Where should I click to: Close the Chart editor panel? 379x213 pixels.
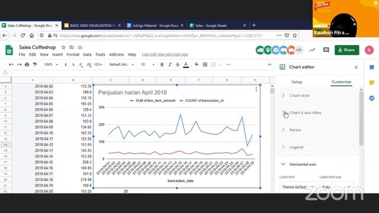(x=356, y=67)
